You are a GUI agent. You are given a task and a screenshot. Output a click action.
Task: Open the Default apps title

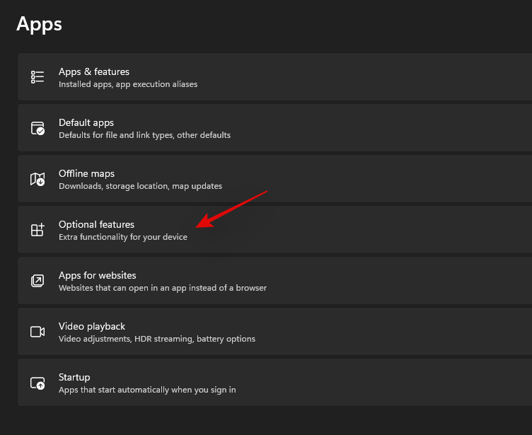pos(86,122)
